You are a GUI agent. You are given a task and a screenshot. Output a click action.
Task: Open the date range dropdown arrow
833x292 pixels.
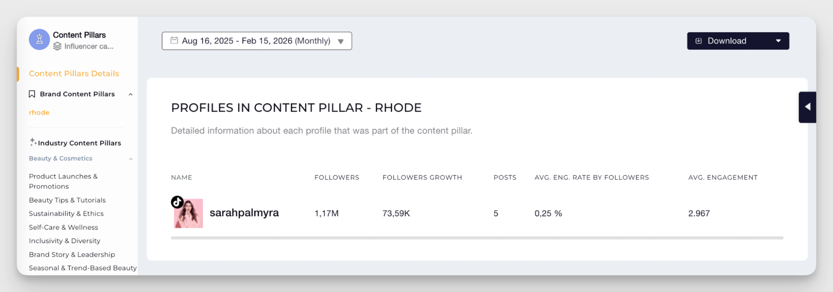[341, 41]
